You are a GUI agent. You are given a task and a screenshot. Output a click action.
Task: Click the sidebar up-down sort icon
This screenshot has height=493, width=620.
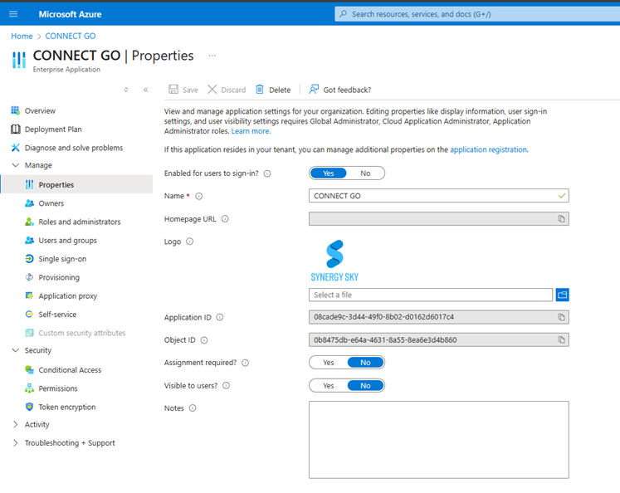125,90
